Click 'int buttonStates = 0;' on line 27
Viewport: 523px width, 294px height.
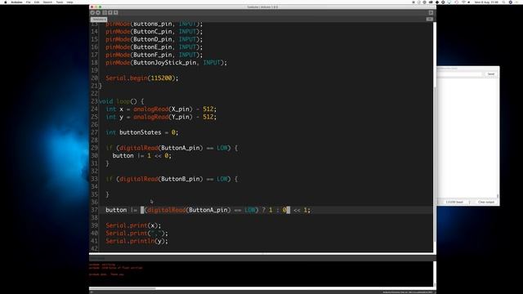[x=142, y=132]
